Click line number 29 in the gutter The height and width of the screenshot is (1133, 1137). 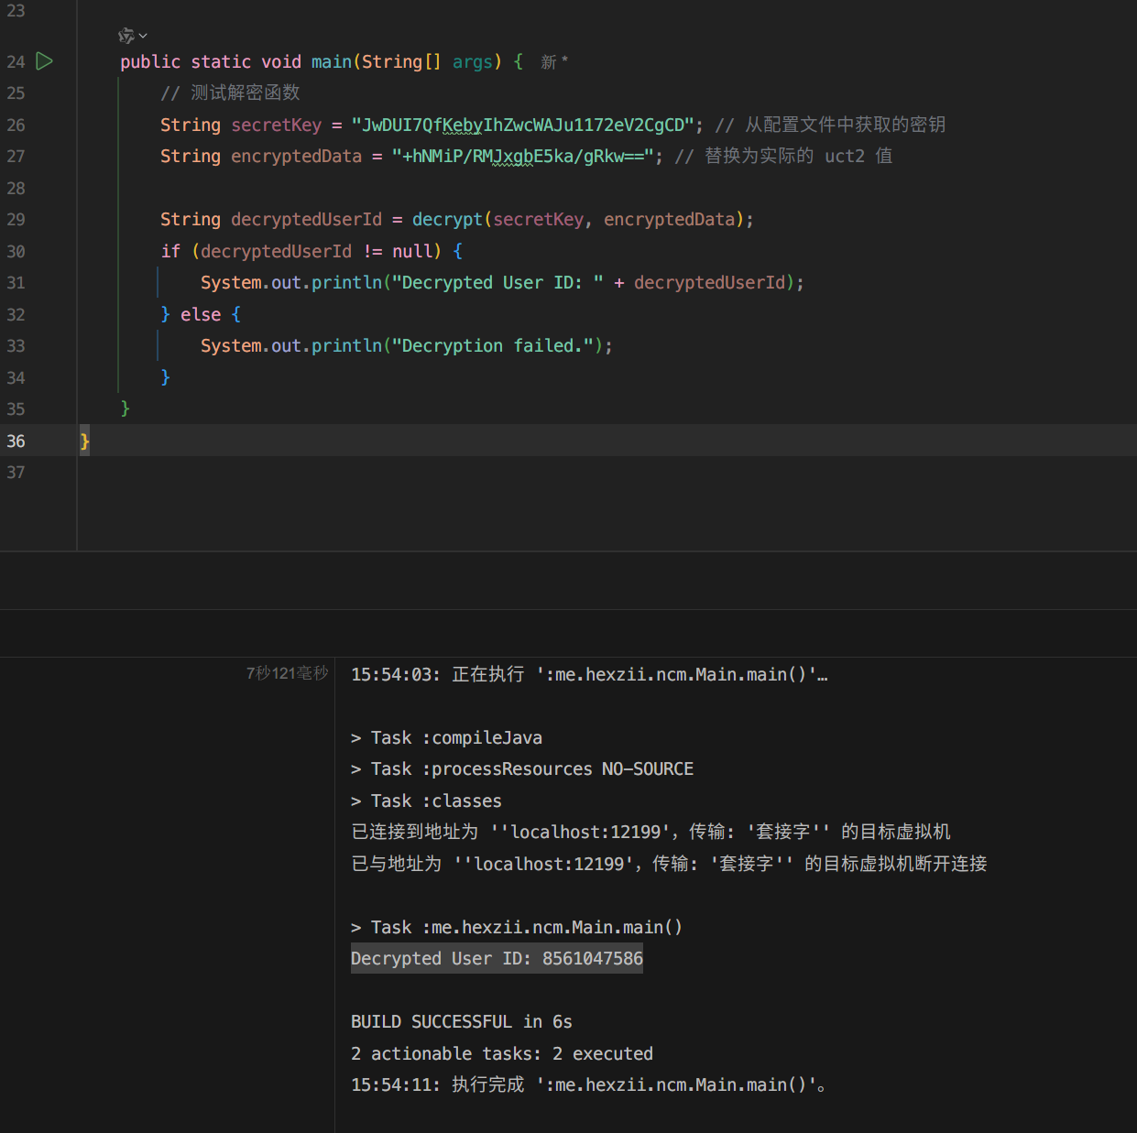(x=16, y=220)
